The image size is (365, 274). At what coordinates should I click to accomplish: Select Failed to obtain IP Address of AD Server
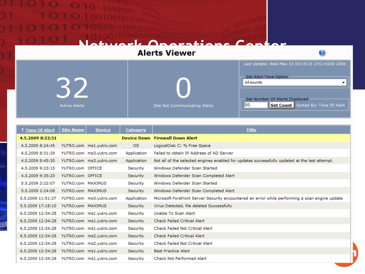194,153
